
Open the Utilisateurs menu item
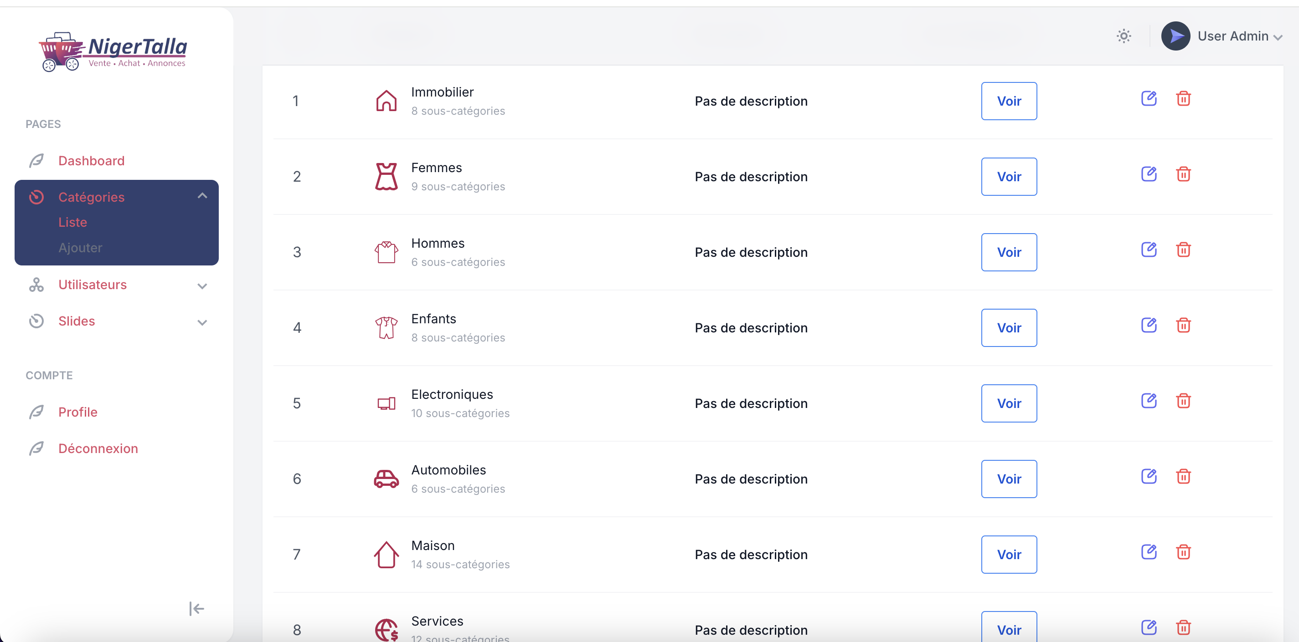pyautogui.click(x=92, y=285)
